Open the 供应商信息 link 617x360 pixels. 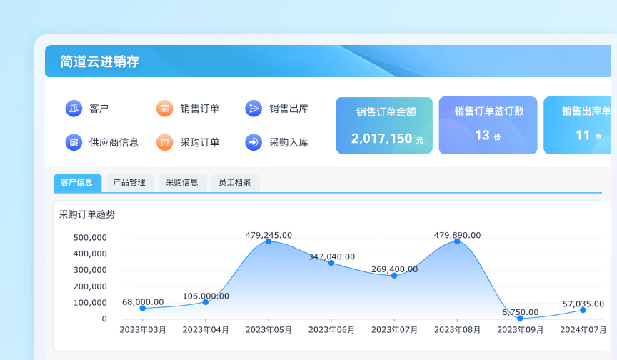click(x=114, y=142)
